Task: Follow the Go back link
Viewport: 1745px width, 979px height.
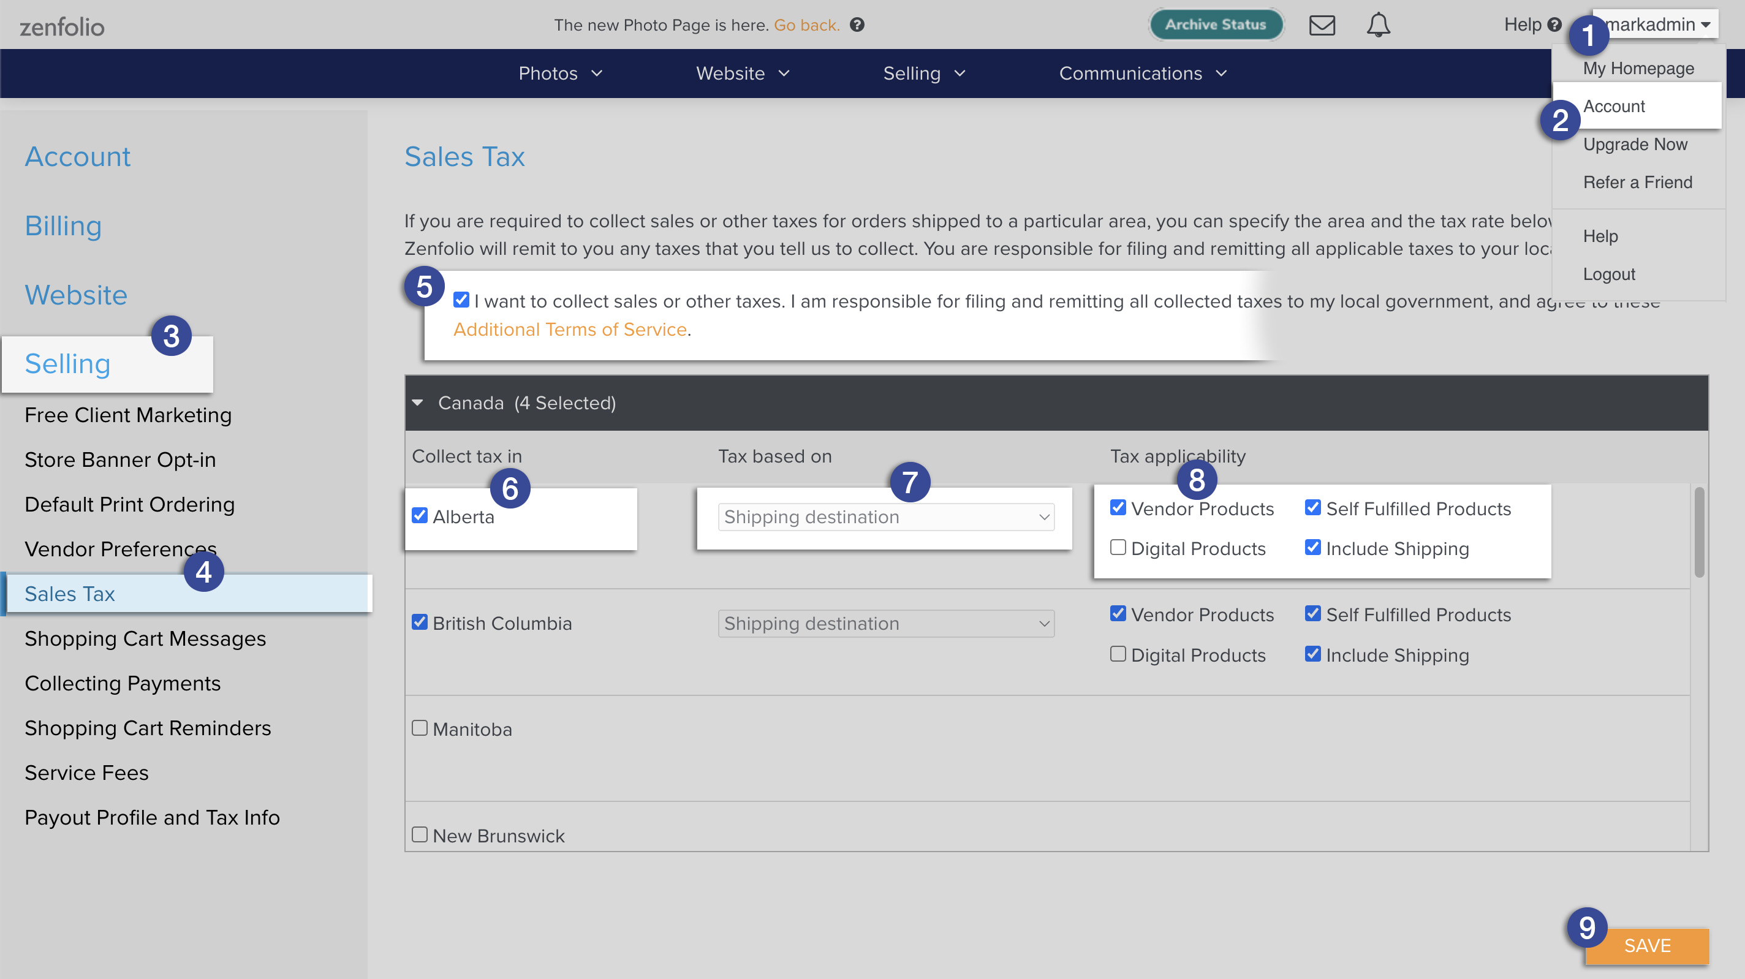Action: coord(806,25)
